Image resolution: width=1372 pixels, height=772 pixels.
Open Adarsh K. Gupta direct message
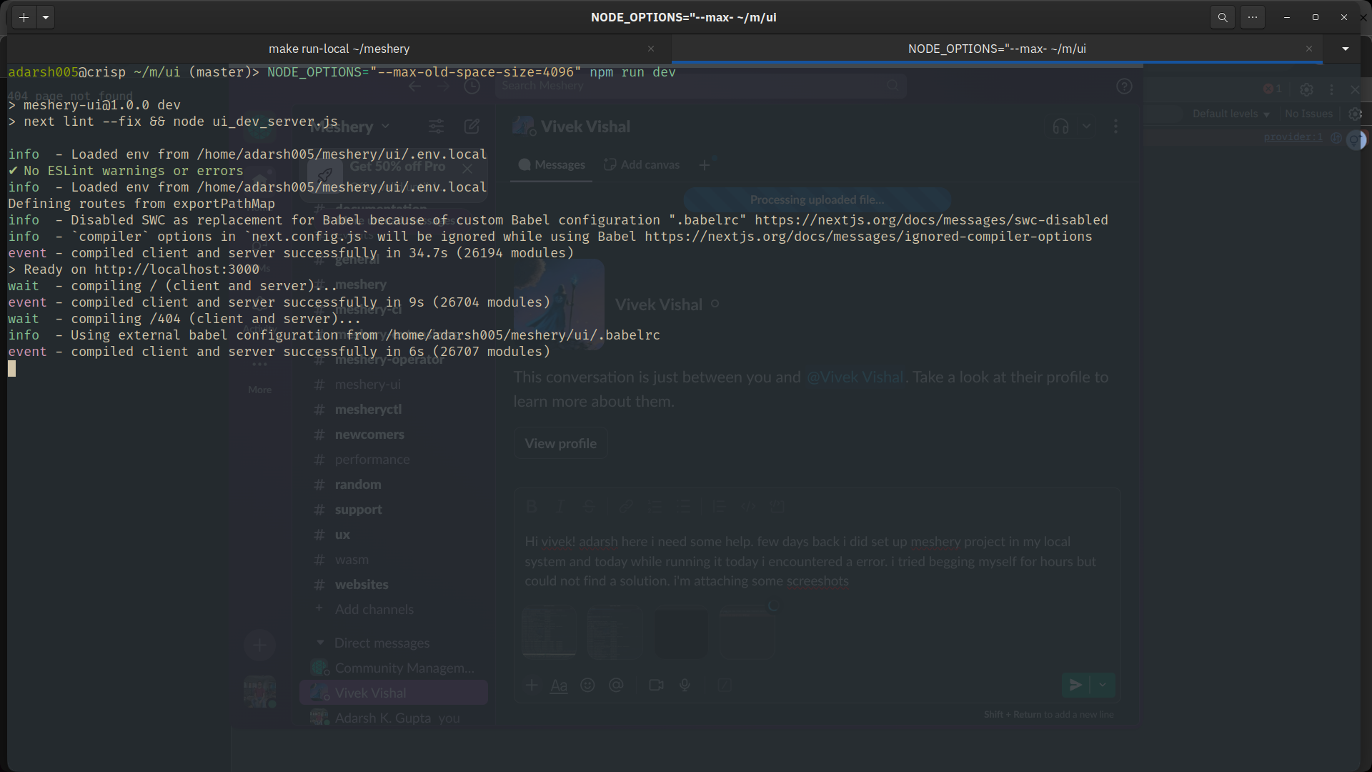[393, 718]
